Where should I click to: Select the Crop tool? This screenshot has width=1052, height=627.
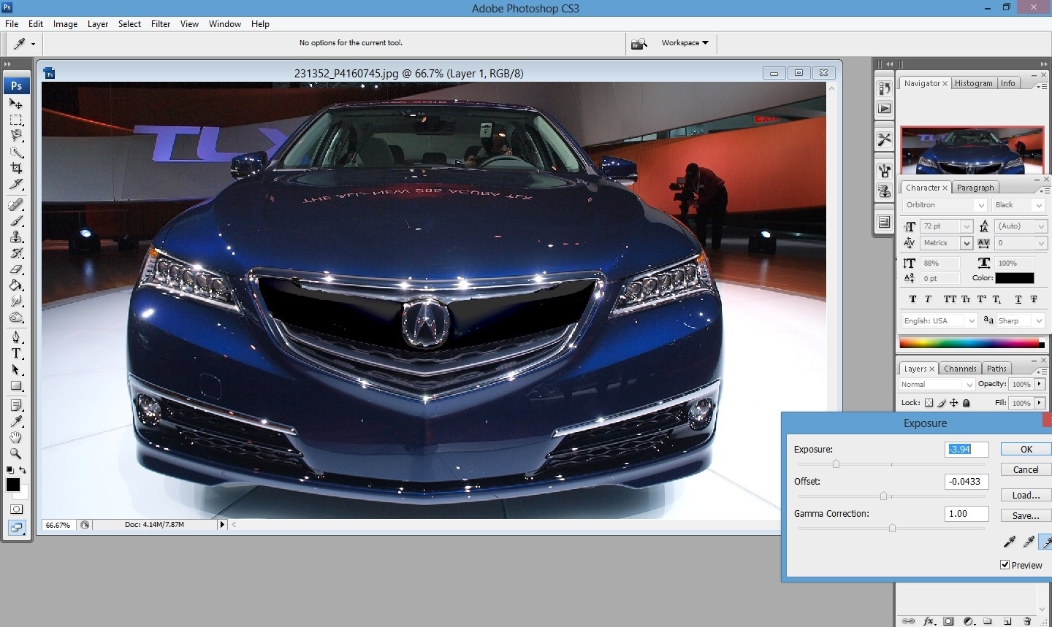(16, 168)
